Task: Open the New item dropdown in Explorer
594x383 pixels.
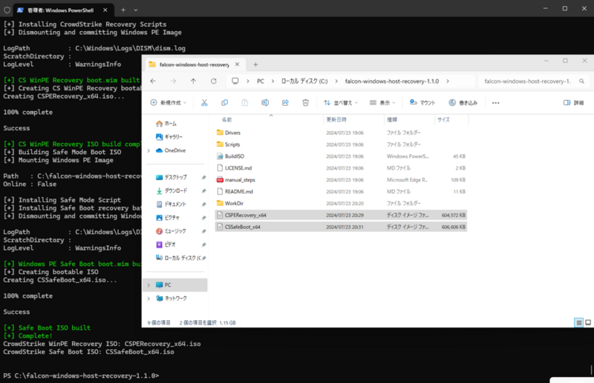Action: click(169, 102)
